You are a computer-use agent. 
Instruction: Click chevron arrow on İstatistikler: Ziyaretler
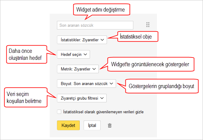[x=102, y=40]
